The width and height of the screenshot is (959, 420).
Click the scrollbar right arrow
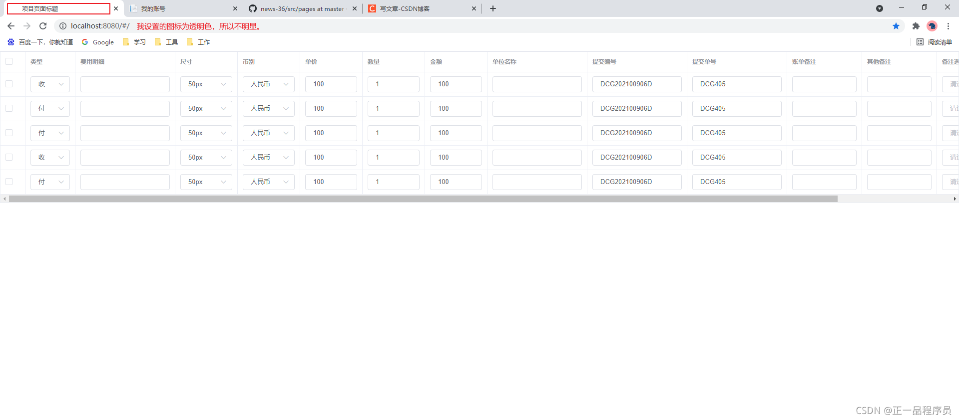coord(955,199)
